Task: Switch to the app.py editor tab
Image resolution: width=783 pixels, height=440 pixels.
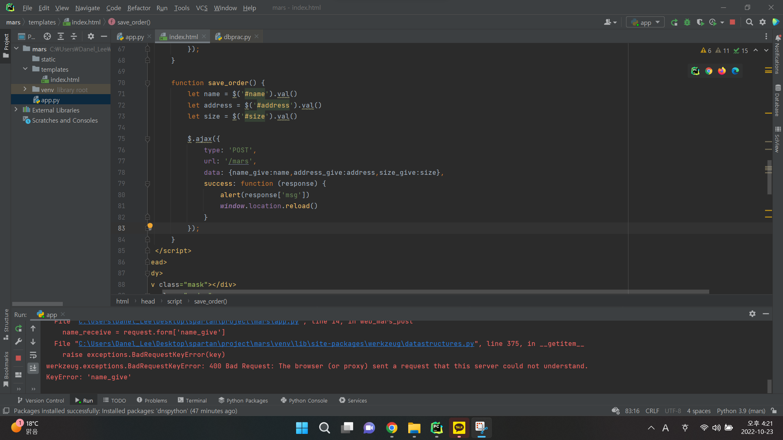Action: click(x=134, y=37)
